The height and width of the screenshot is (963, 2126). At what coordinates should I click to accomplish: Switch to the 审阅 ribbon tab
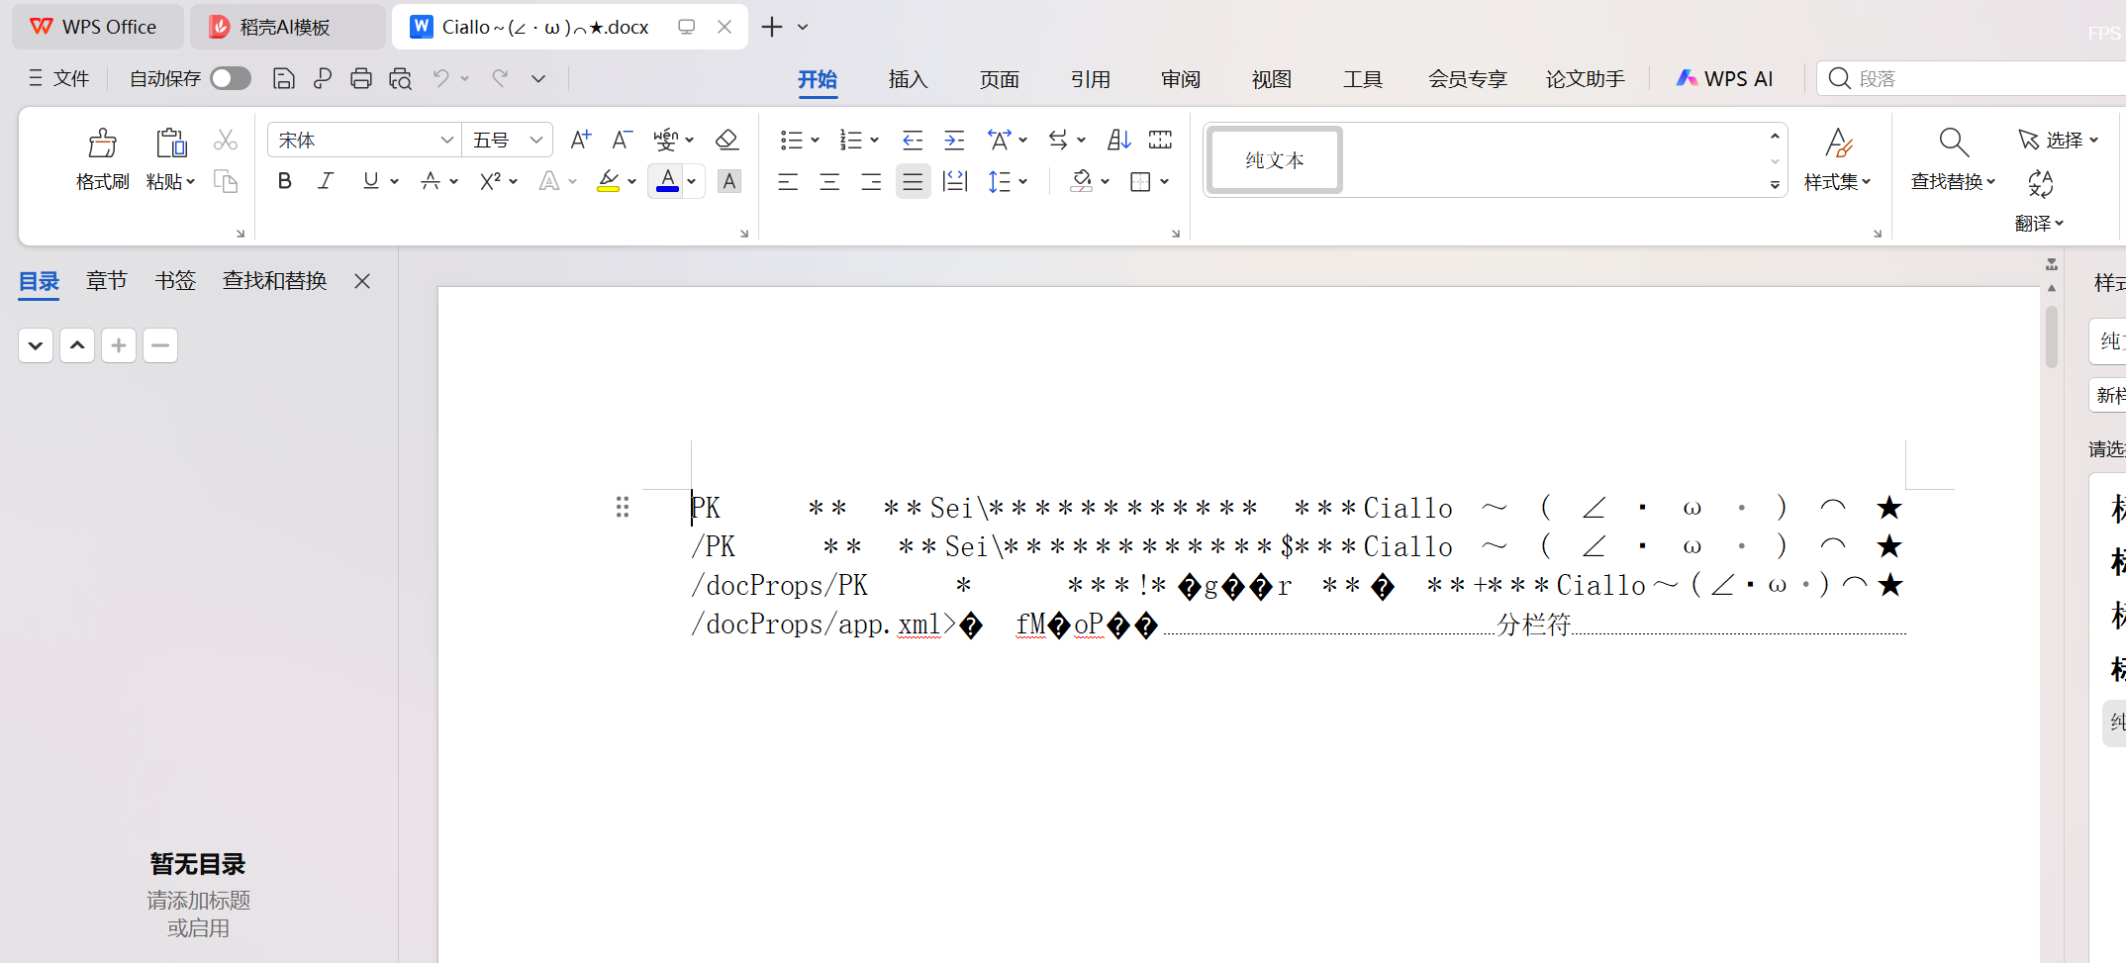click(x=1181, y=79)
